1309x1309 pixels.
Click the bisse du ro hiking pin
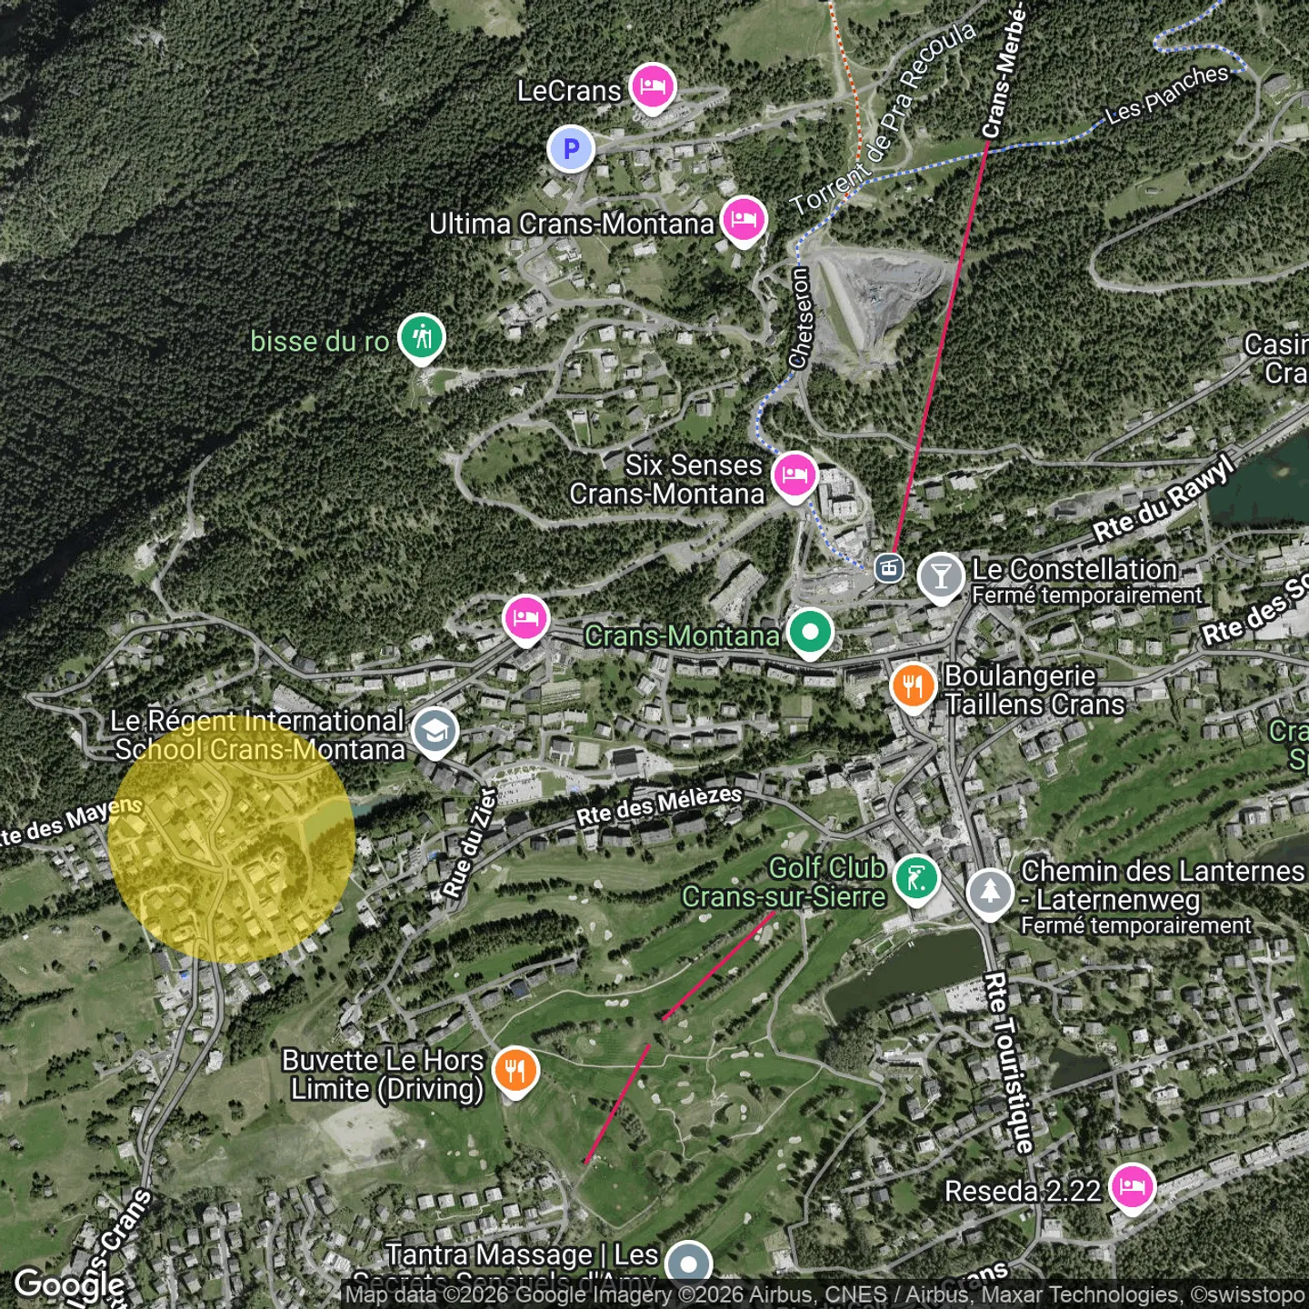click(x=422, y=339)
